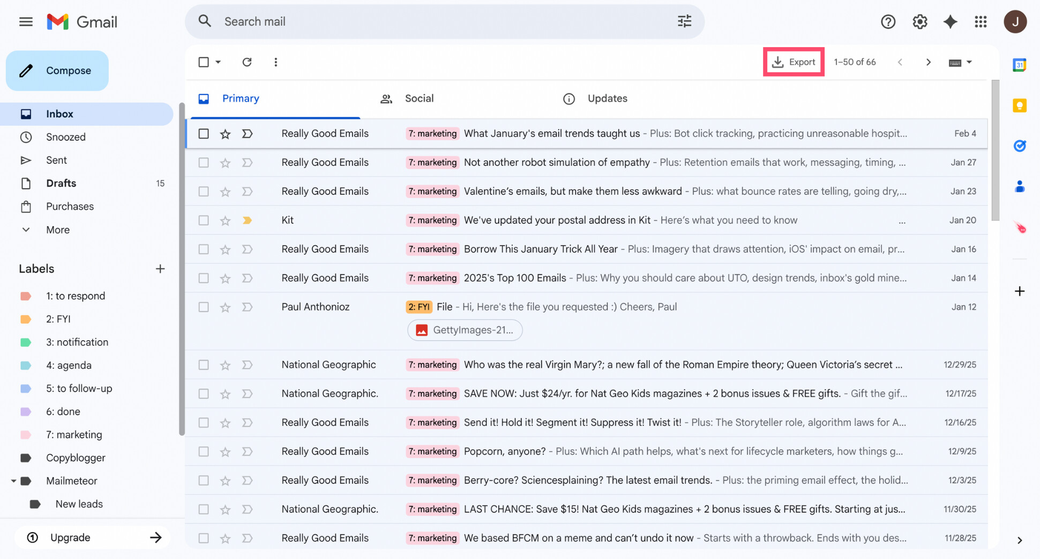
Task: Star the Paul Anthonioz email
Action: pyautogui.click(x=225, y=307)
